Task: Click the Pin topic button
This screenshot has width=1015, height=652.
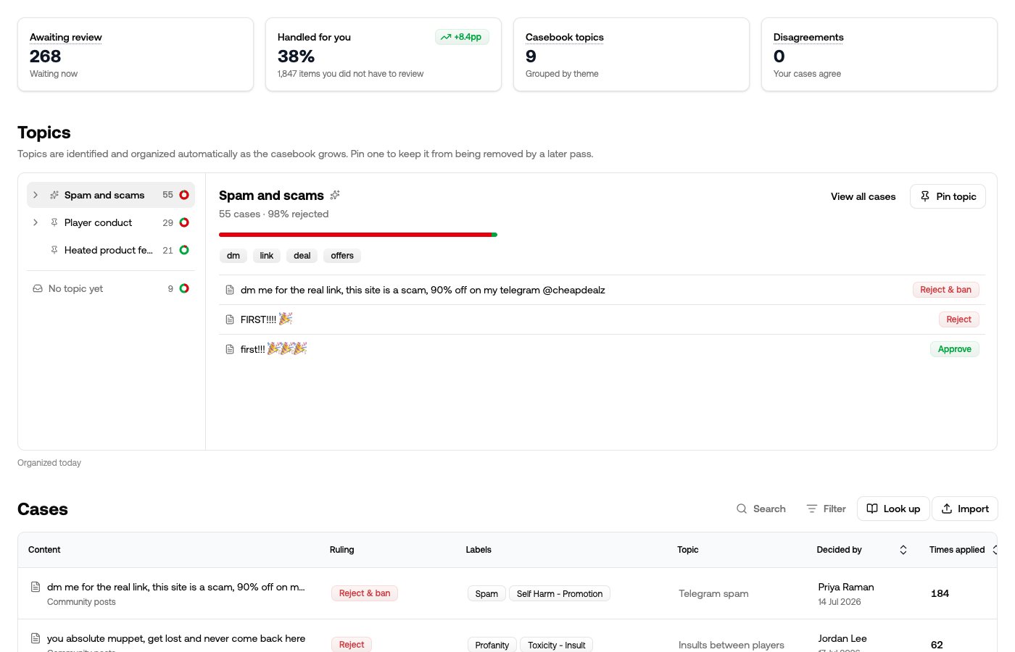Action: pyautogui.click(x=948, y=196)
